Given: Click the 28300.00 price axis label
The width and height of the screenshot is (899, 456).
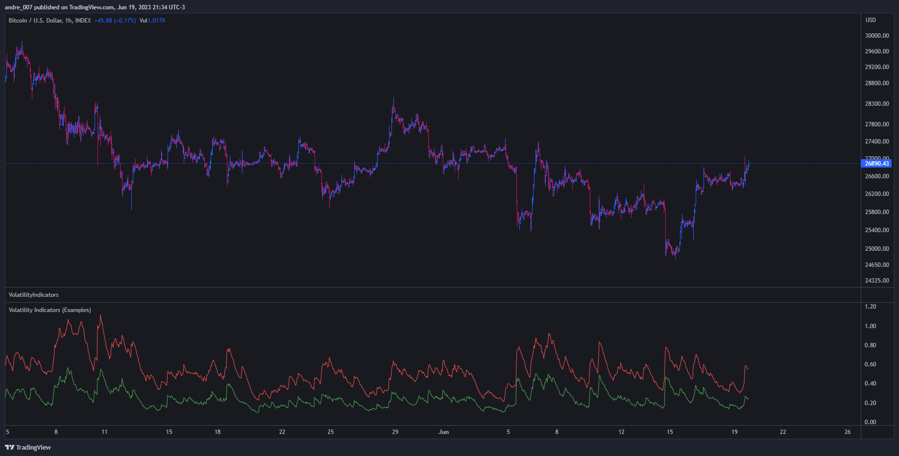Looking at the screenshot, I should (877, 104).
